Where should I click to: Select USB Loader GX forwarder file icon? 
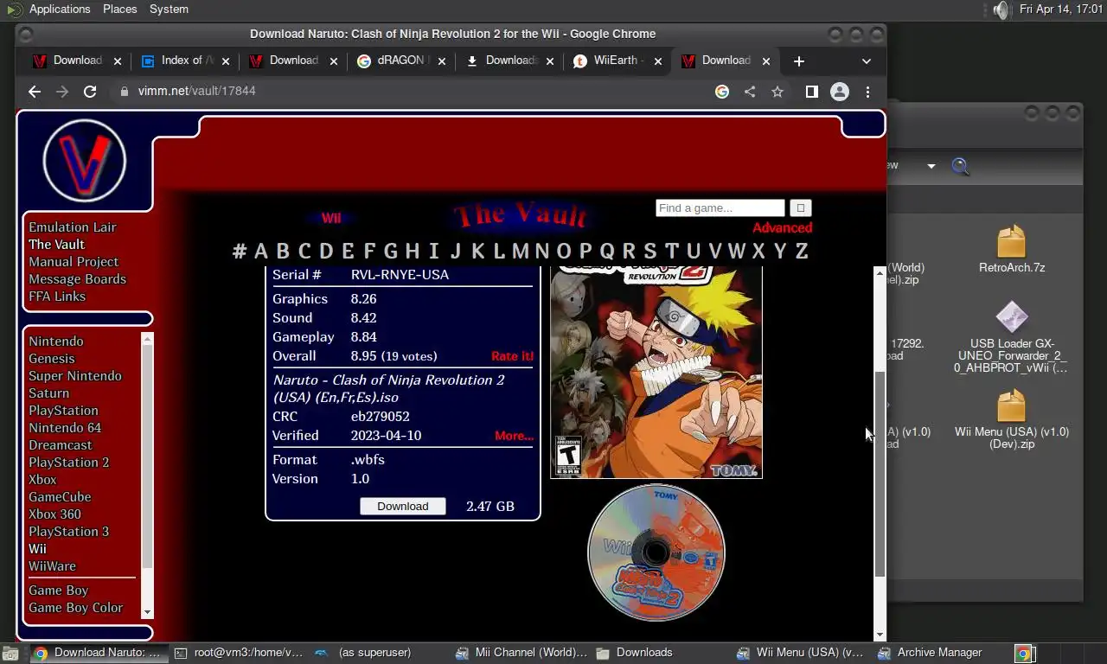(1011, 337)
